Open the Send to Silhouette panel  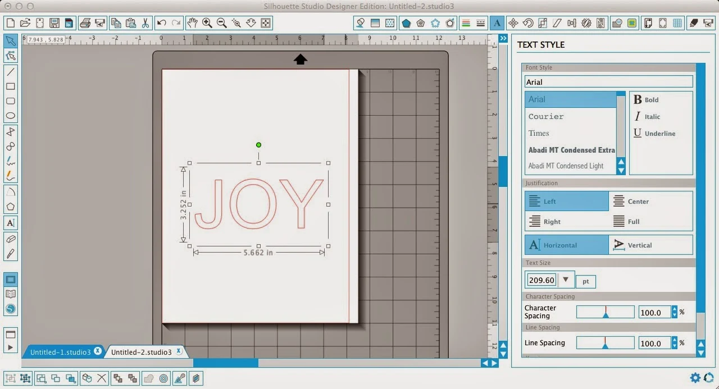707,23
